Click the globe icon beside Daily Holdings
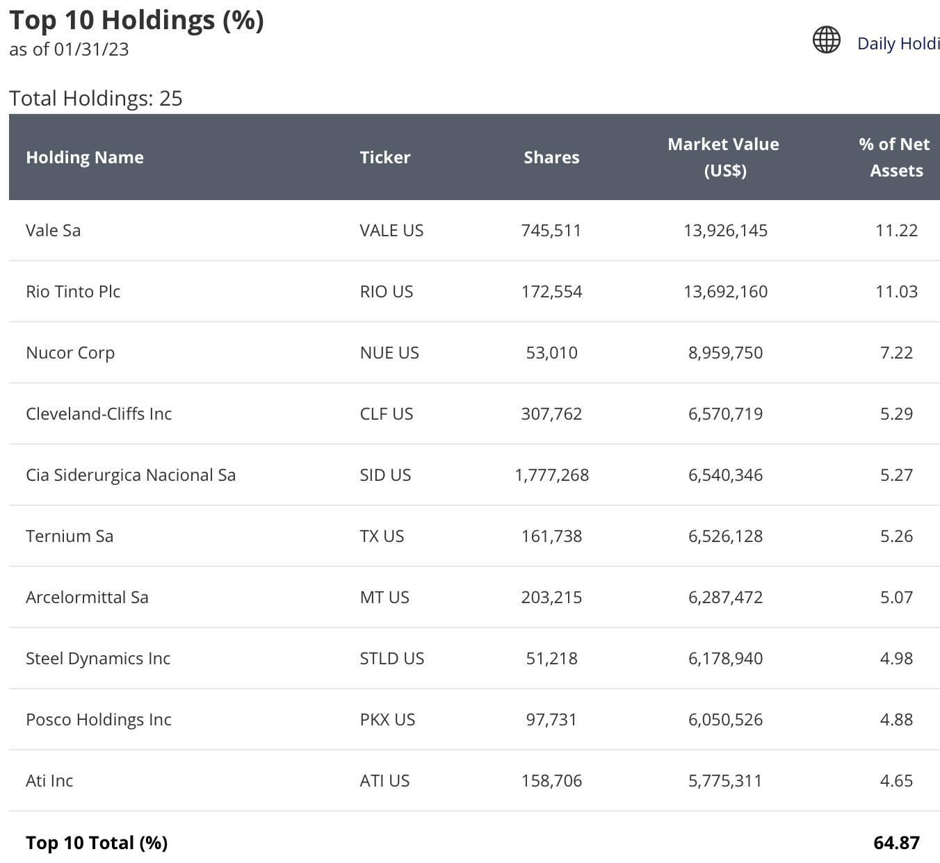Image resolution: width=940 pixels, height=863 pixels. [x=827, y=40]
